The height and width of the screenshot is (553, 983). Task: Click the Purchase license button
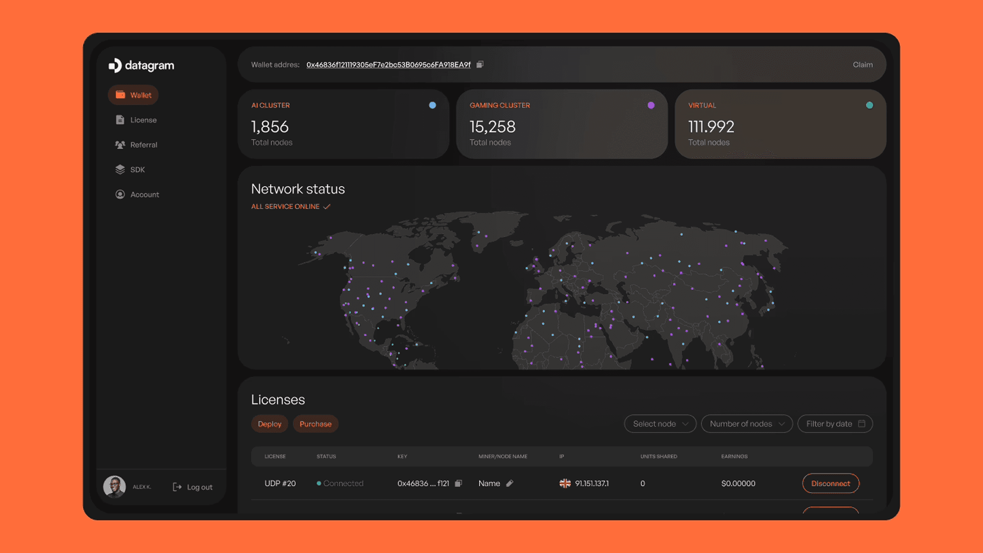point(315,424)
